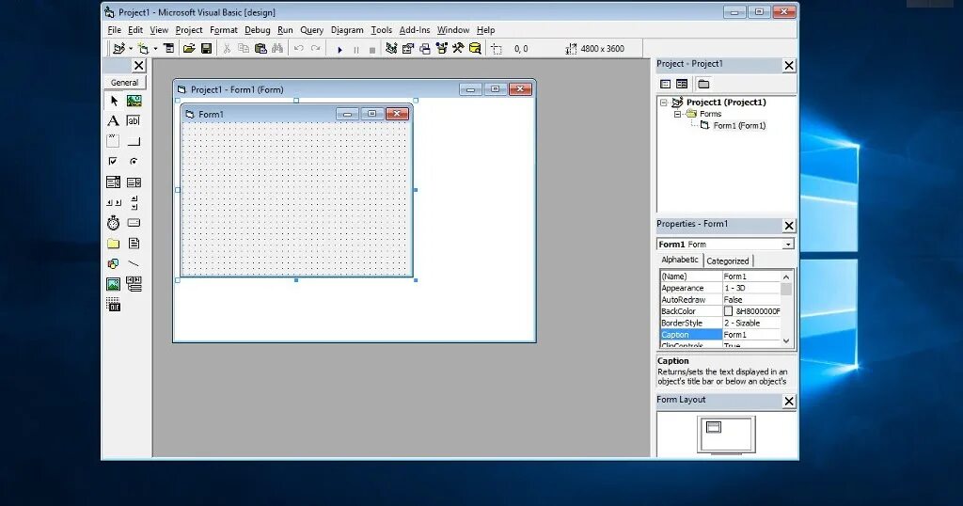The height and width of the screenshot is (506, 963).
Task: Select the Shape control tool
Action: [x=114, y=264]
